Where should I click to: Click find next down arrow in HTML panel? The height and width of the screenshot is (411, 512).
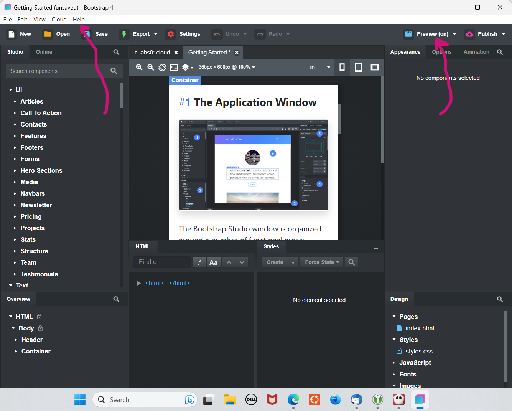tap(242, 262)
